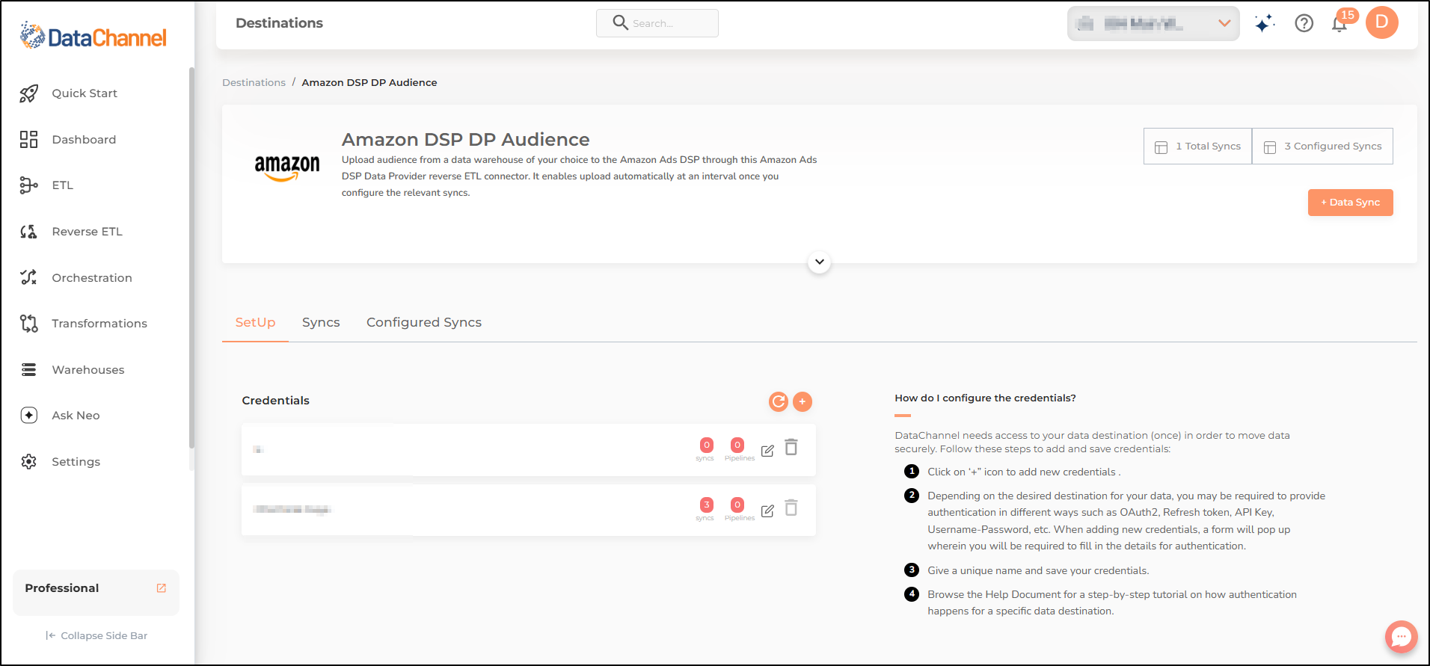The width and height of the screenshot is (1430, 666).
Task: Expand the destination header chevron
Action: click(x=820, y=262)
